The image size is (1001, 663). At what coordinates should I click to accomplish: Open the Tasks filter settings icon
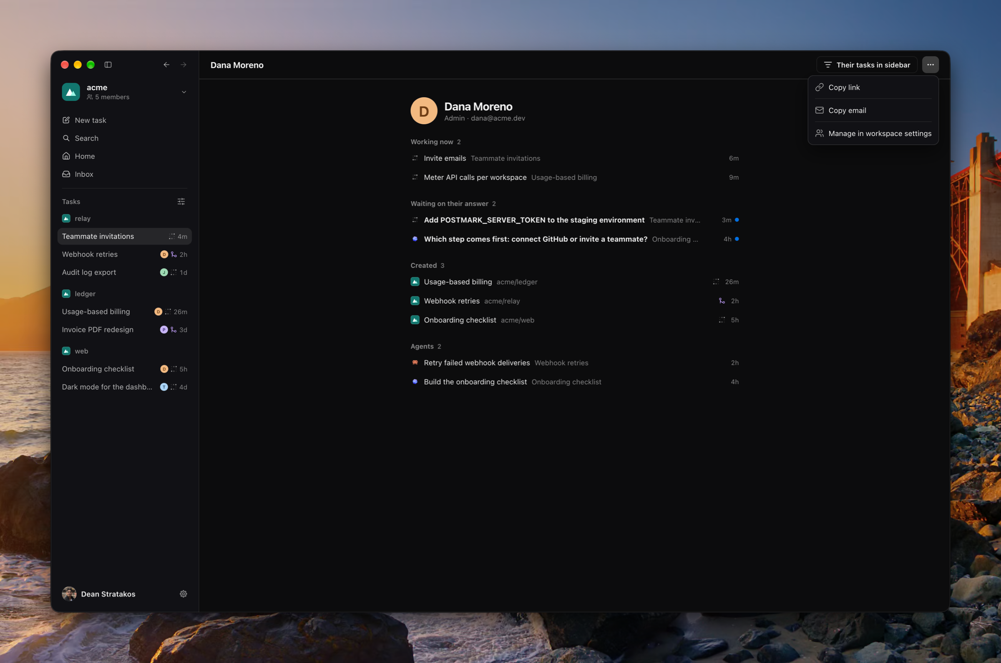point(181,202)
